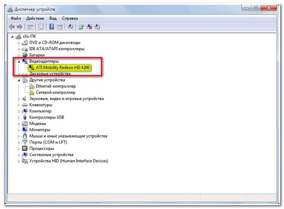Click the Forward arrow in toolbar
This screenshot has width=284, height=209.
[x=20, y=27]
